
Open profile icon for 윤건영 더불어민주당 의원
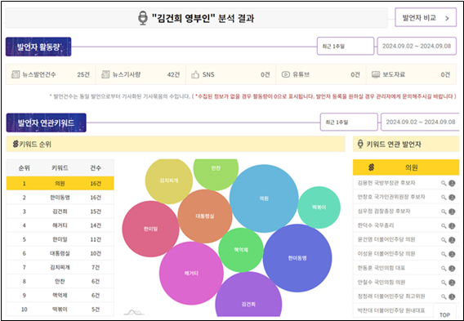[x=452, y=240]
